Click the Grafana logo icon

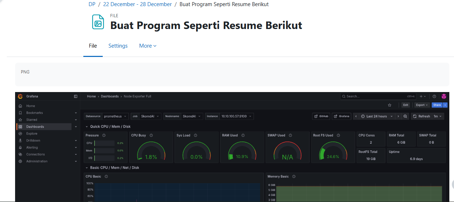pos(20,96)
